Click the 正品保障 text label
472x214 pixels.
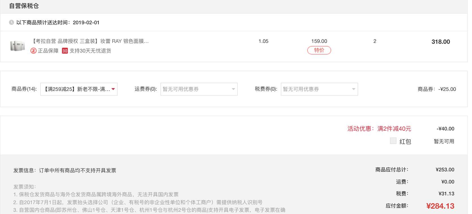[48, 51]
